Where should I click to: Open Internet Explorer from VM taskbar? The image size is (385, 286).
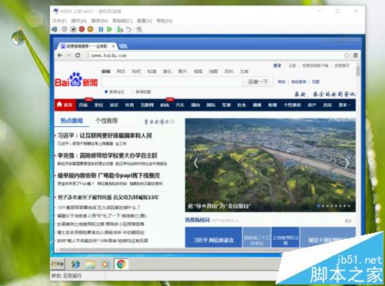(x=75, y=264)
